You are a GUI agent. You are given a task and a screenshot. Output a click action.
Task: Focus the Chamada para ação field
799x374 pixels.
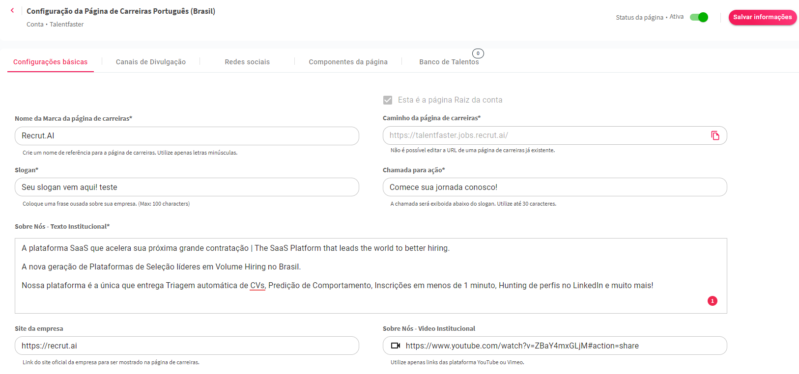(554, 187)
